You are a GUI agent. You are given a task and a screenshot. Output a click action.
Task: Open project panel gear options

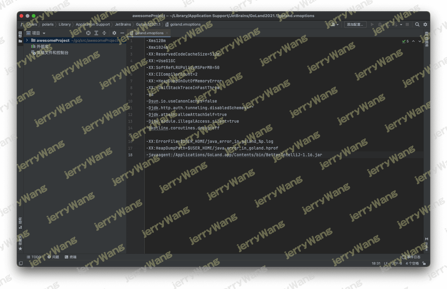coord(114,33)
